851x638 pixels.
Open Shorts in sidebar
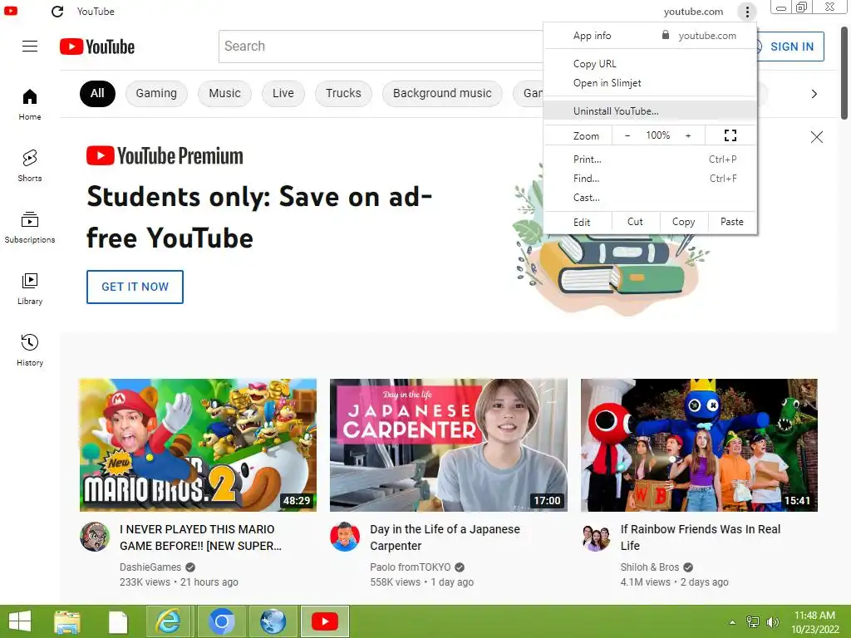(x=30, y=165)
